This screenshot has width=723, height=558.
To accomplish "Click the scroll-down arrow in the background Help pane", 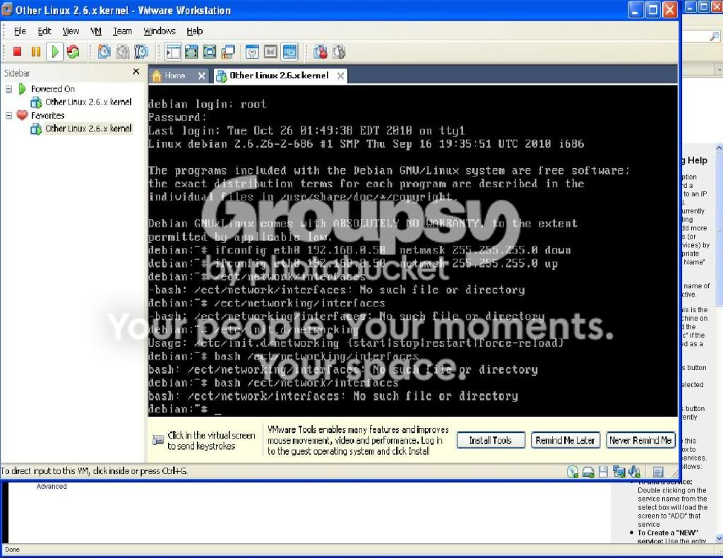I will (719, 538).
